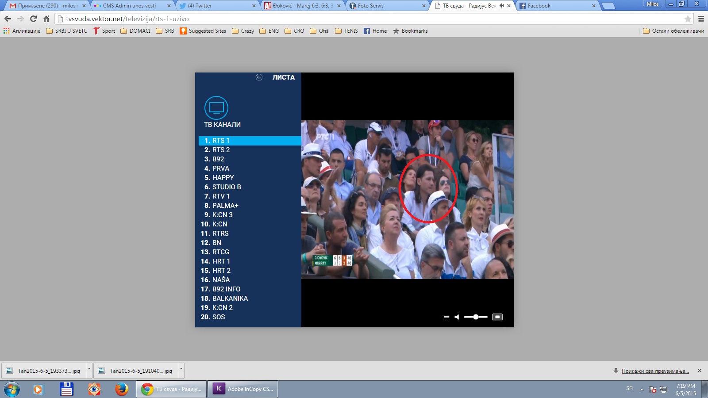
Task: Mute the video player speaker icon
Action: pos(457,317)
